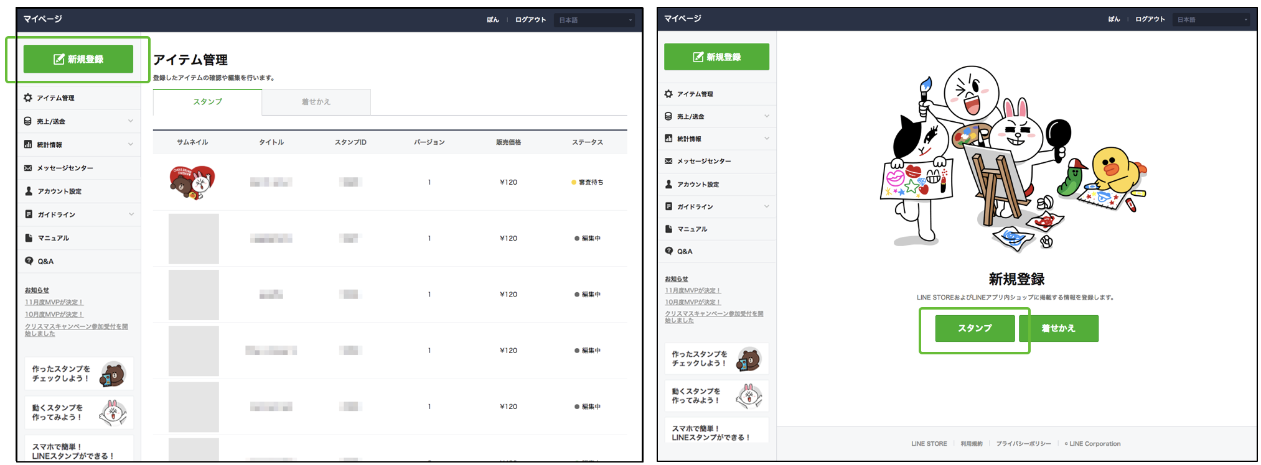Switch to the 着せかえ tab in アイテム管理

[x=316, y=102]
